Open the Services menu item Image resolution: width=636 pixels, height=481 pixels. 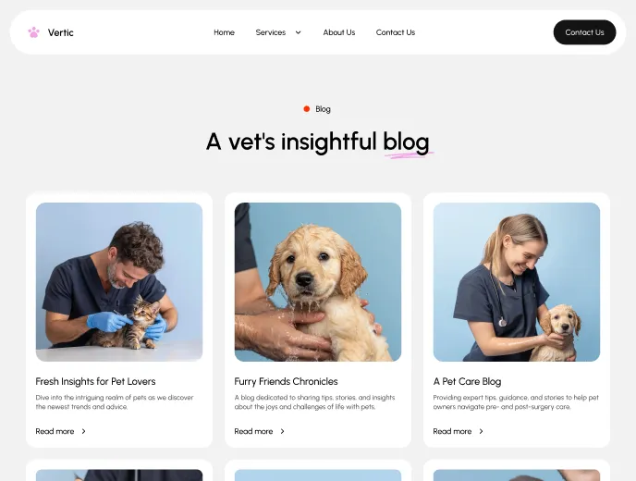tap(271, 32)
